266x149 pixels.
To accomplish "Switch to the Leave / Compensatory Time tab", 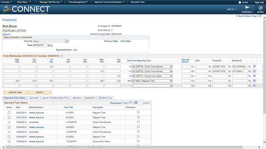I will 55,98.
